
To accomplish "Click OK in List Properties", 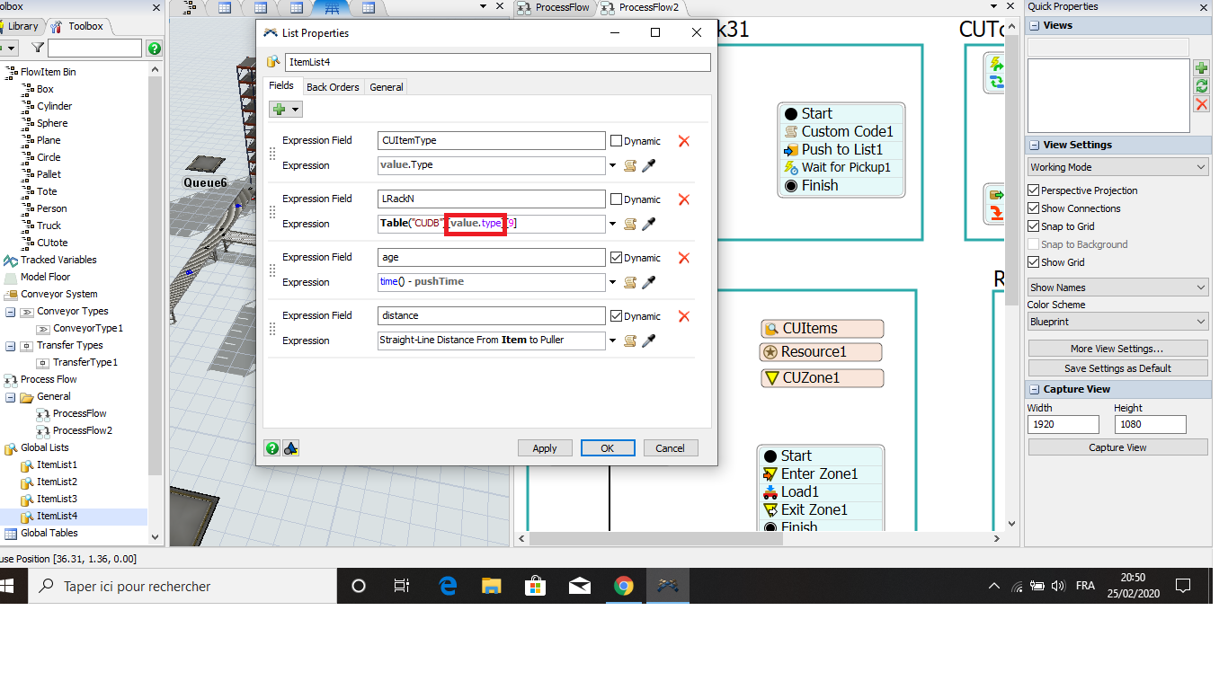I will pyautogui.click(x=608, y=448).
